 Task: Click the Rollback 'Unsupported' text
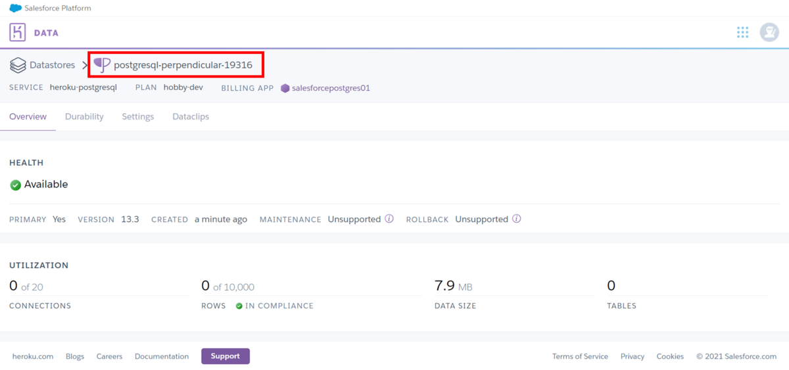pos(482,219)
